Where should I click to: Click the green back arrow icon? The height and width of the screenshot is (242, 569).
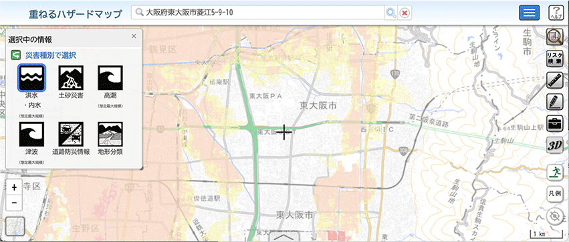pos(15,55)
